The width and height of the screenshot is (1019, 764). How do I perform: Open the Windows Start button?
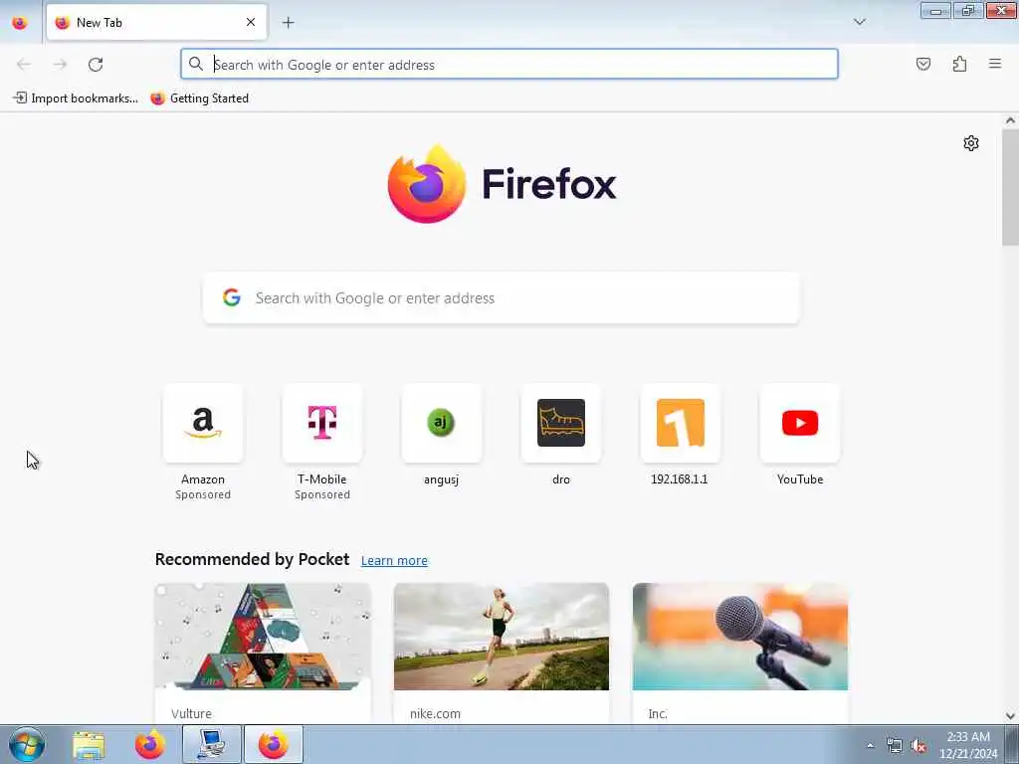tap(27, 744)
